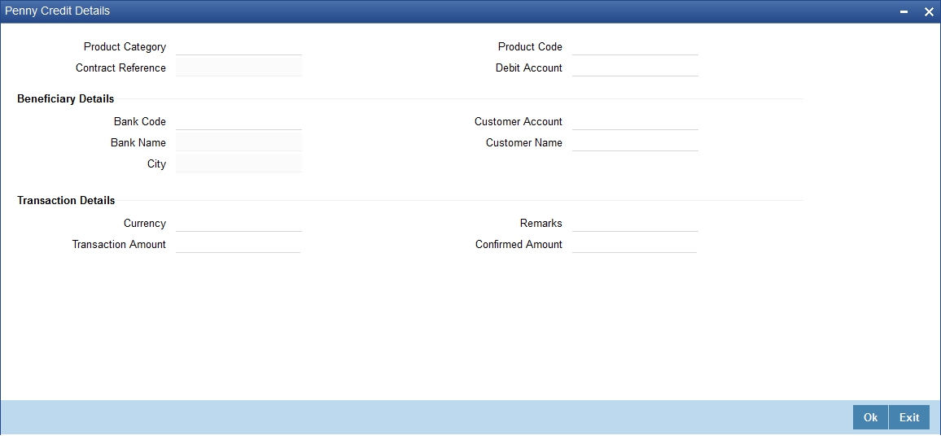
Task: Click the Exit button
Action: pos(909,417)
